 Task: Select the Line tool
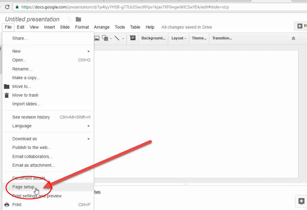117,38
